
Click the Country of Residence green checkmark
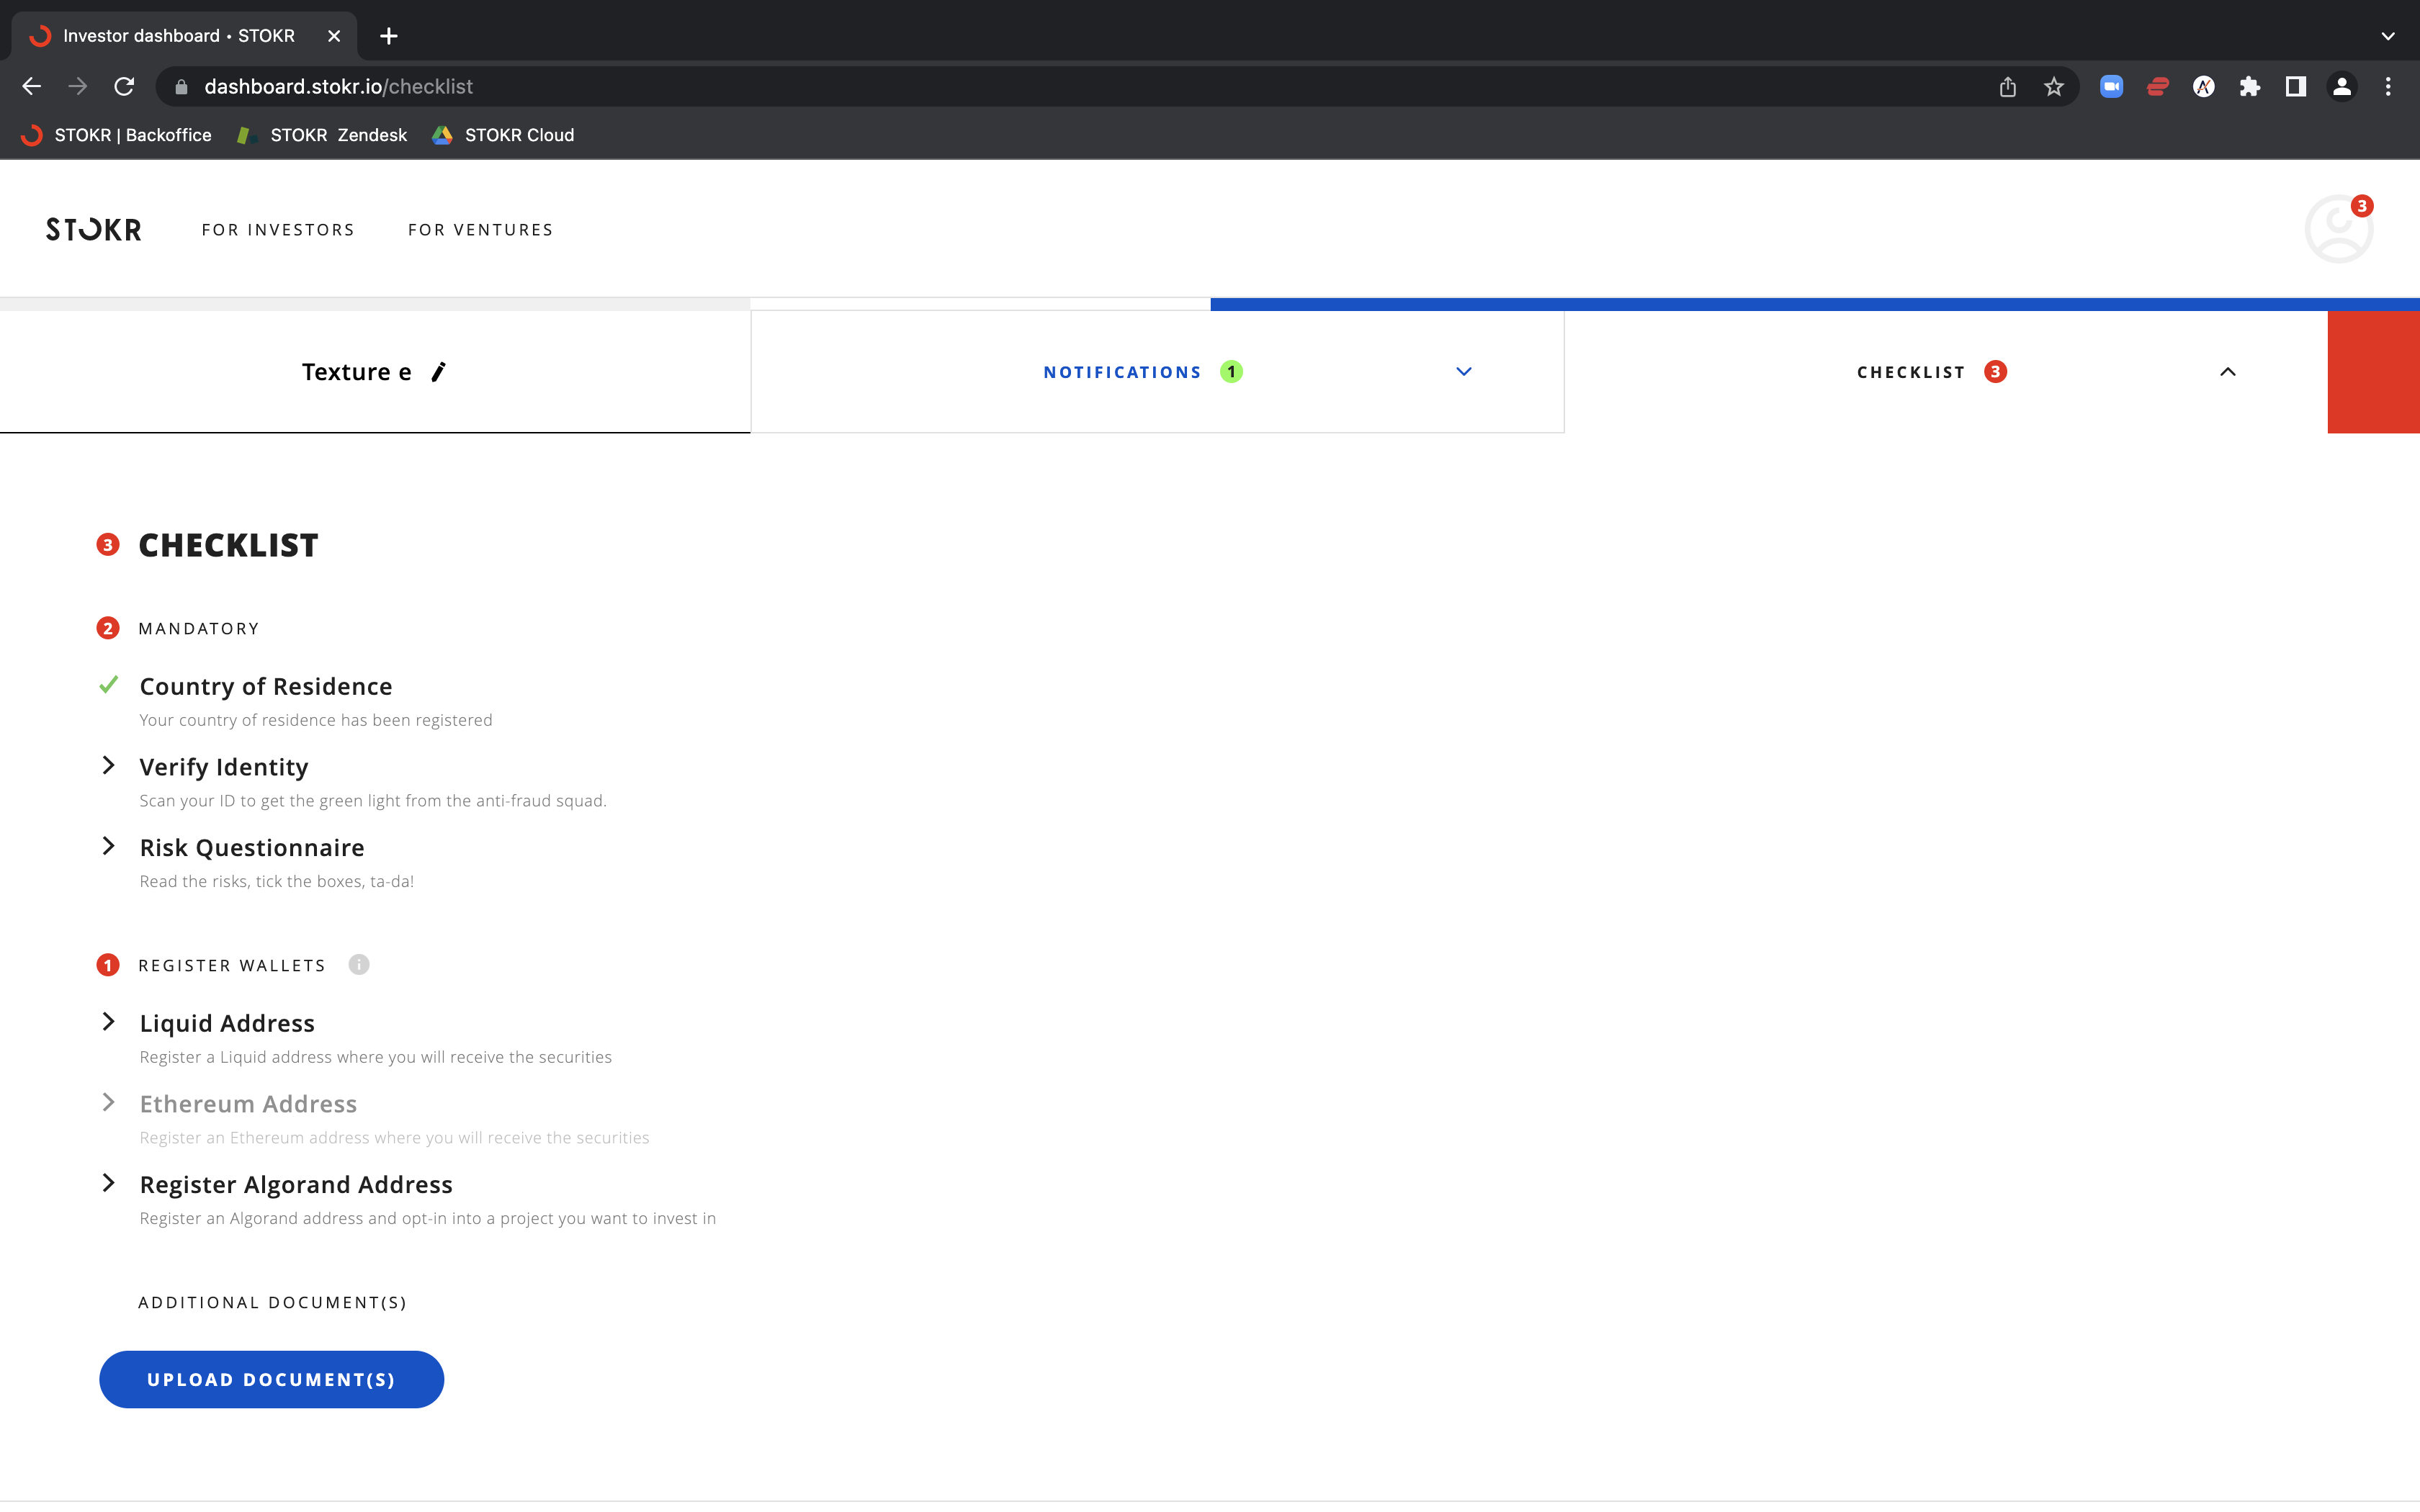coord(109,685)
